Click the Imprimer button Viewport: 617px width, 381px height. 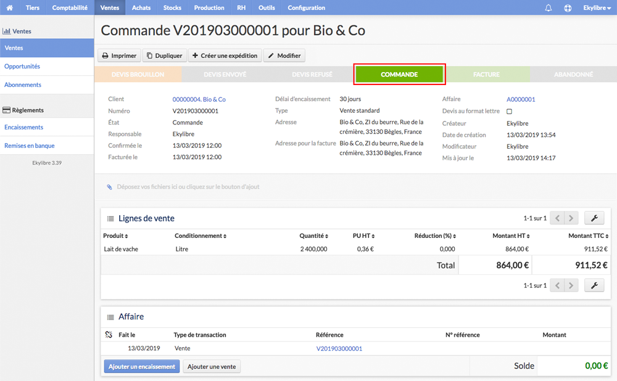(119, 55)
